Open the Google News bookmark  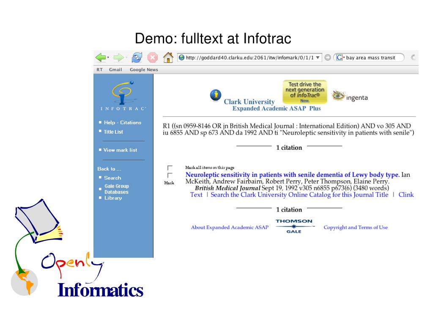(144, 70)
